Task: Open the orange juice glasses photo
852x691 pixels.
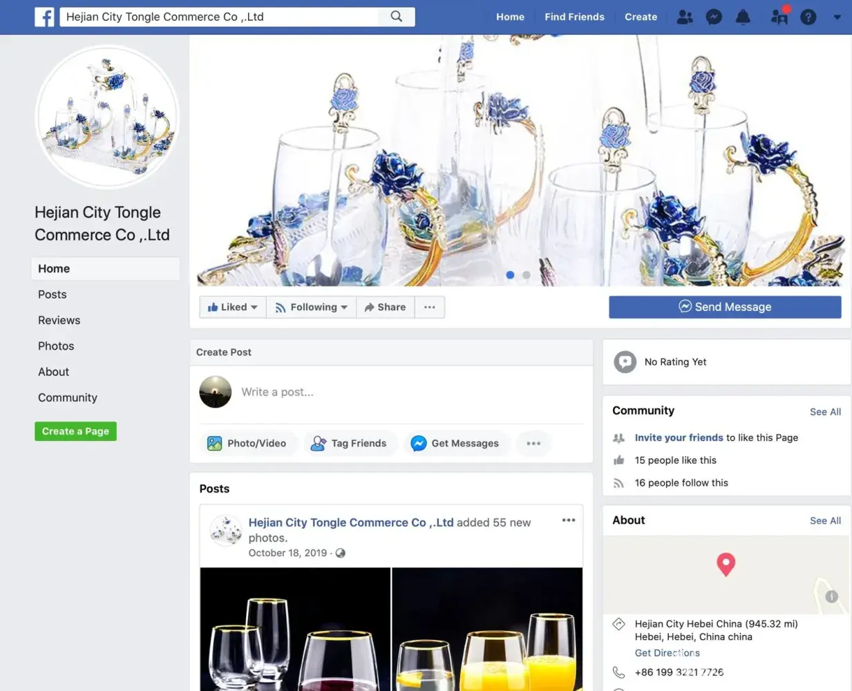Action: [x=487, y=630]
